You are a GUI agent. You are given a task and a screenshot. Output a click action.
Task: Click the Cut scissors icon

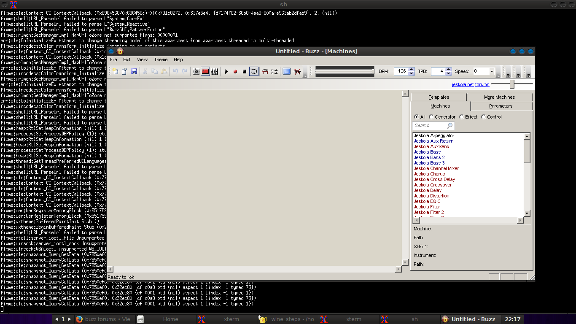tap(145, 71)
